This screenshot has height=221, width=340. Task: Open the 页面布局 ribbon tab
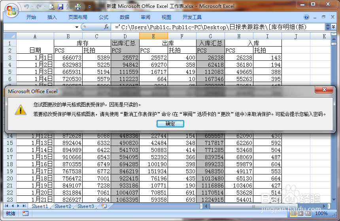point(77,17)
